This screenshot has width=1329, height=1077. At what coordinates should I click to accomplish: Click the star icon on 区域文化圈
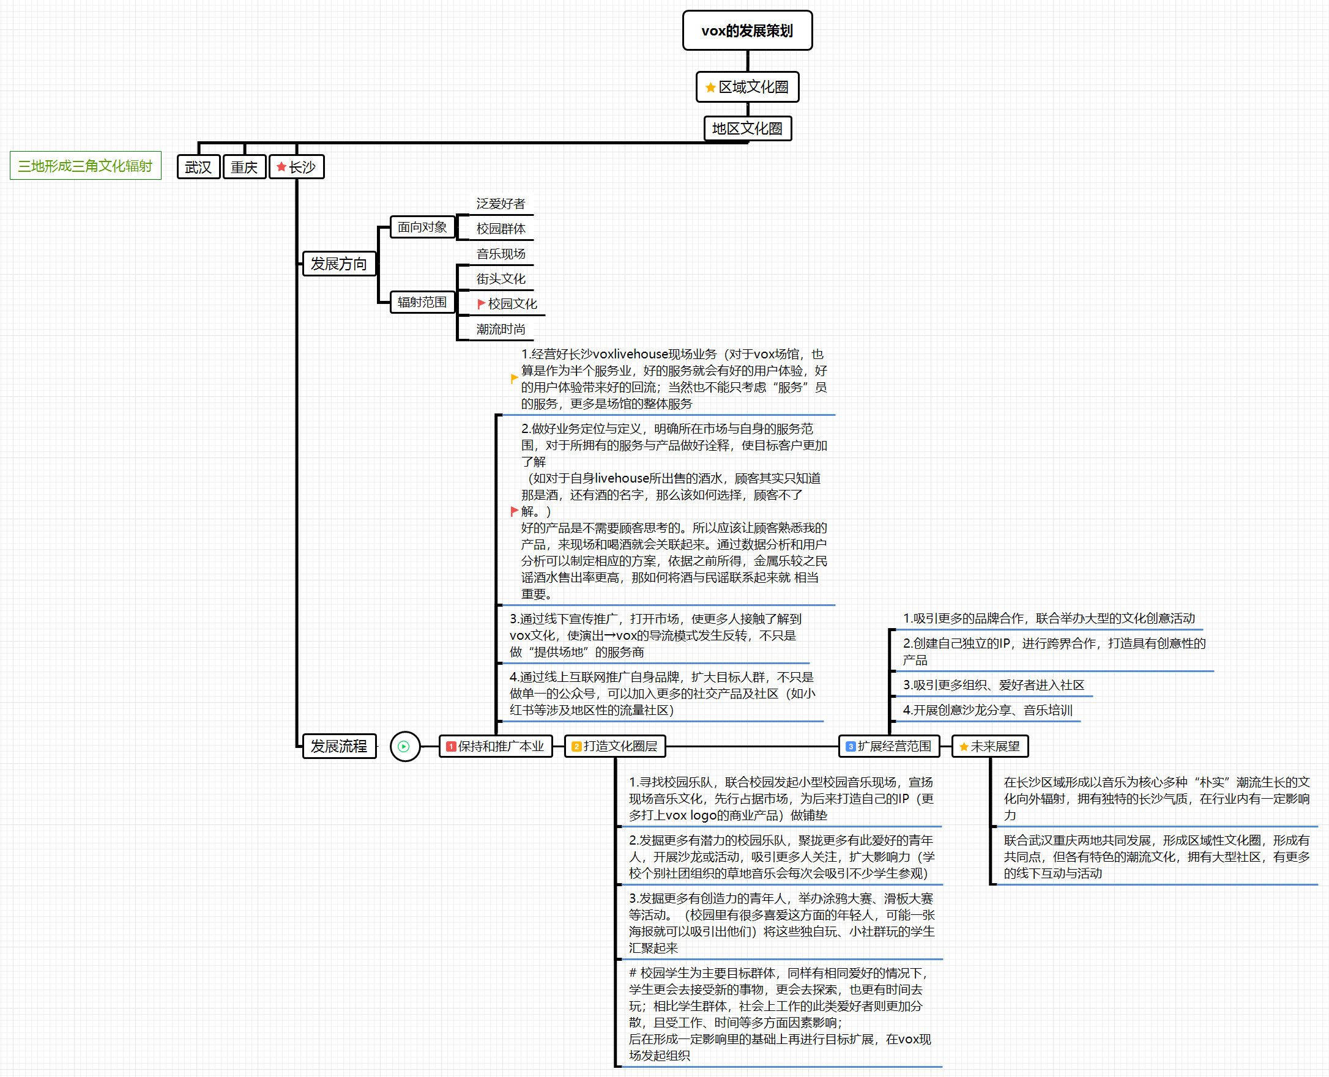[x=711, y=87]
